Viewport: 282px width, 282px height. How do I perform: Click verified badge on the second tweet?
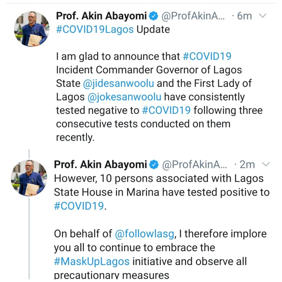pos(154,165)
